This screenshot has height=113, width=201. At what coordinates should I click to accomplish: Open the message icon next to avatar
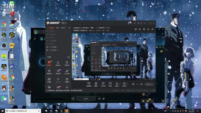coord(135,23)
